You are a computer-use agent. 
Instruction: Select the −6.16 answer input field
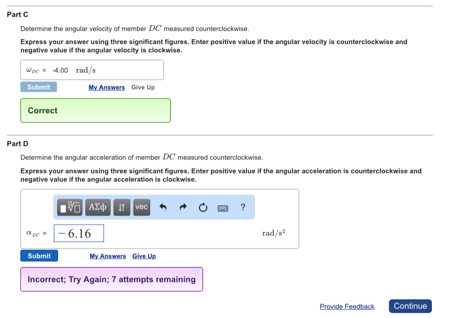78,233
